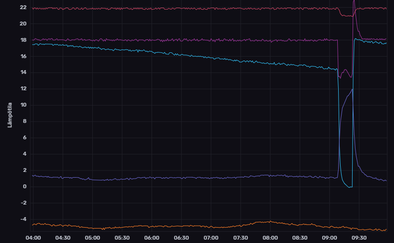Select the y-axis value 16 label
The height and width of the screenshot is (243, 394).
coord(23,57)
